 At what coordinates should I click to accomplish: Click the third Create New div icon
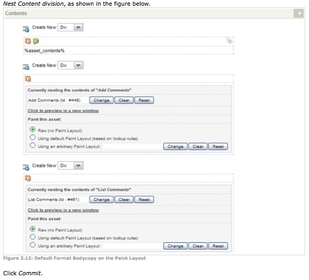26,167
